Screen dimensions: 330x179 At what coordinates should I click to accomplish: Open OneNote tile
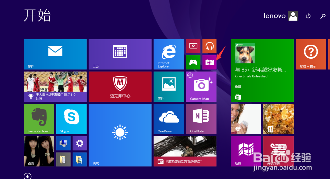201,119
